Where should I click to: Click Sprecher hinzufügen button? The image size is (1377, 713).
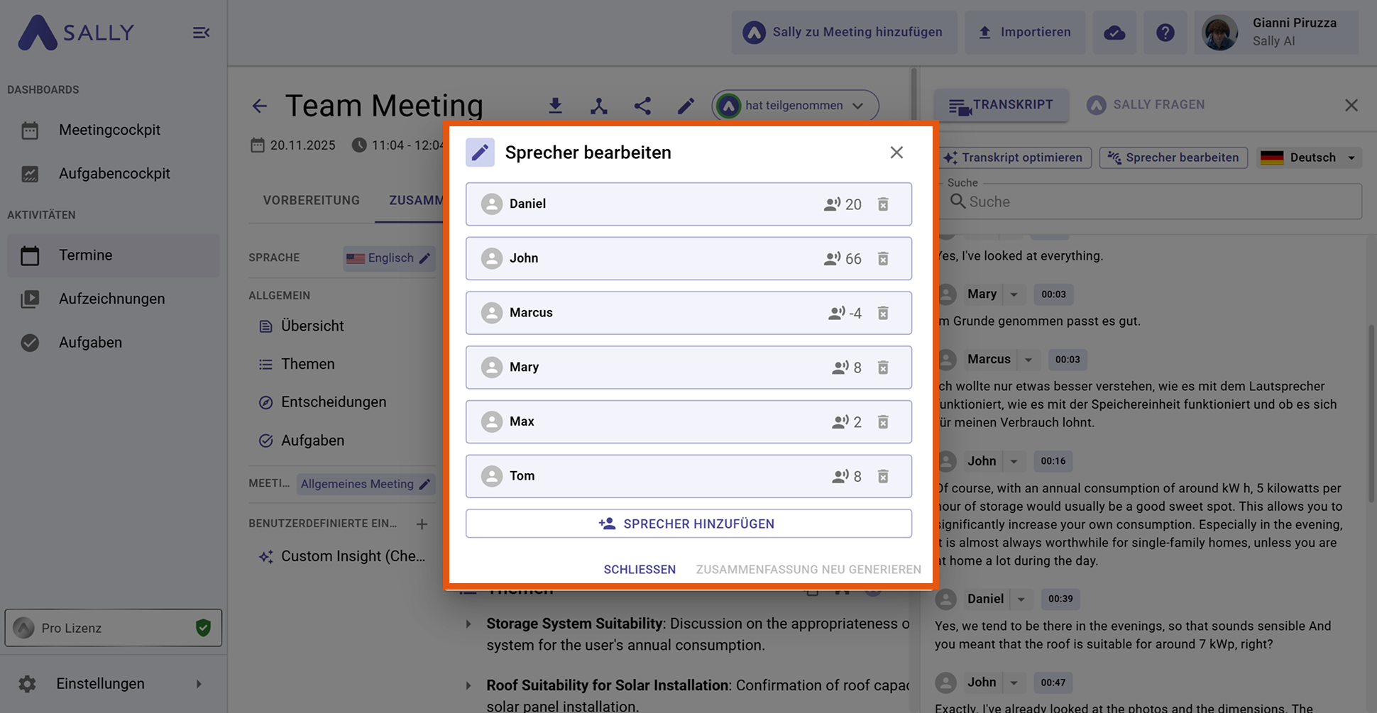688,524
